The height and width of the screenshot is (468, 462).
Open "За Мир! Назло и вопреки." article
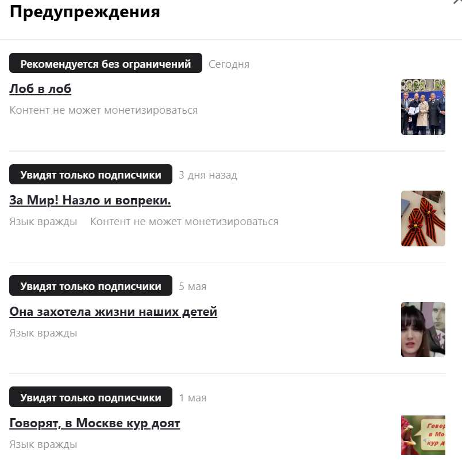point(90,200)
